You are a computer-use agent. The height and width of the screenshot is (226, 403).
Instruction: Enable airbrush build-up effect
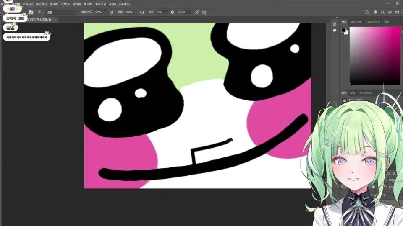[x=142, y=12]
